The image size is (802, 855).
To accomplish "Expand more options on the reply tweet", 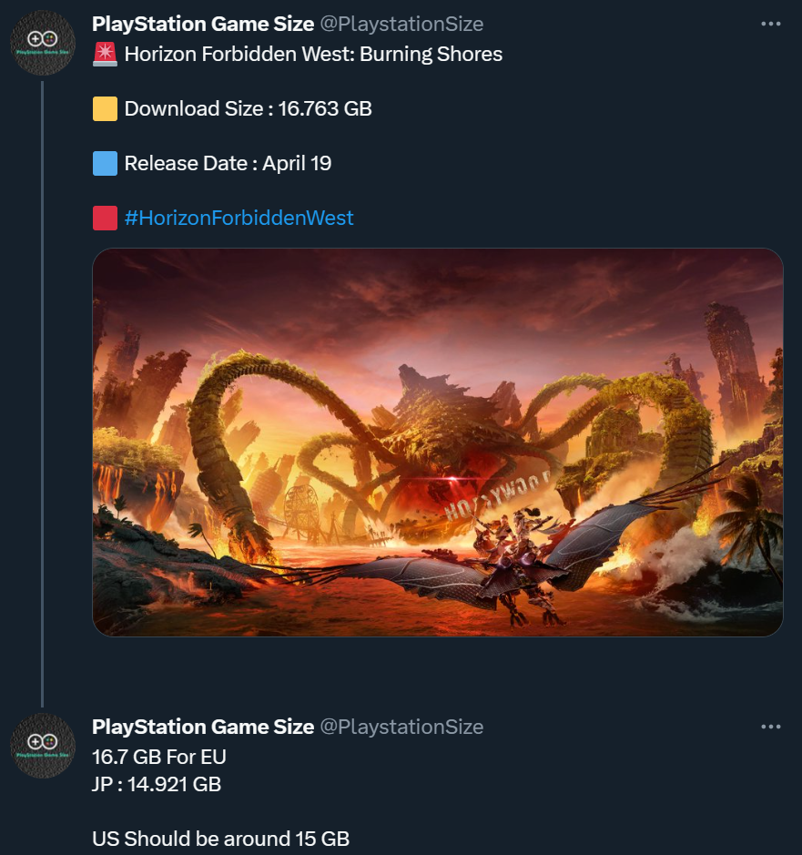I will tap(770, 727).
